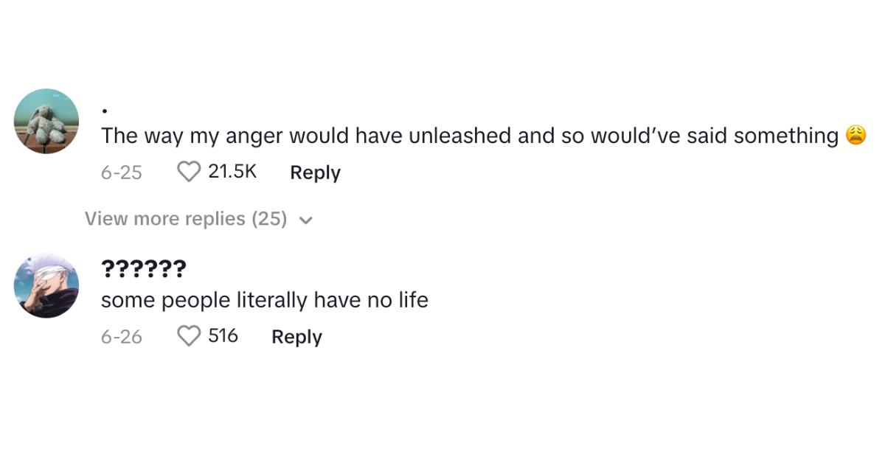Click the word "literally" in the second comment
885x463 pixels.
pyautogui.click(x=272, y=300)
